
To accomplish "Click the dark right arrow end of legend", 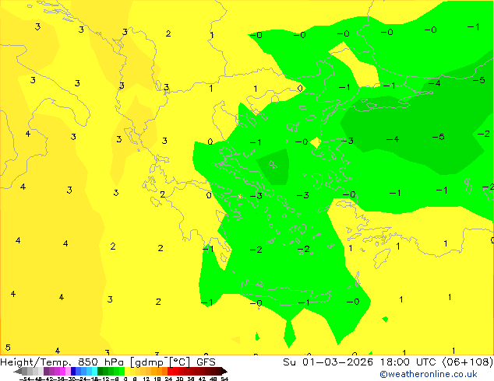I will 224,371.
